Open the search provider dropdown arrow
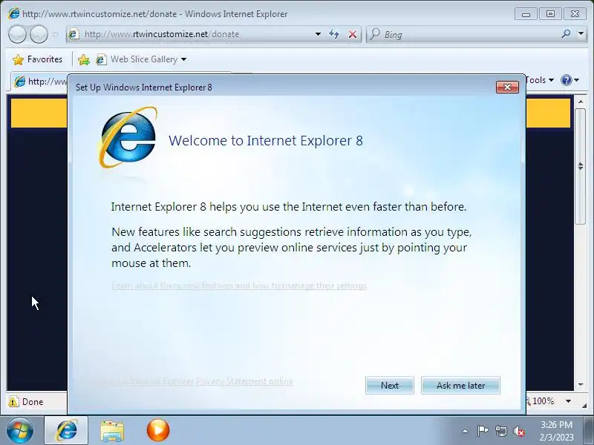The image size is (594, 445). coord(581,33)
